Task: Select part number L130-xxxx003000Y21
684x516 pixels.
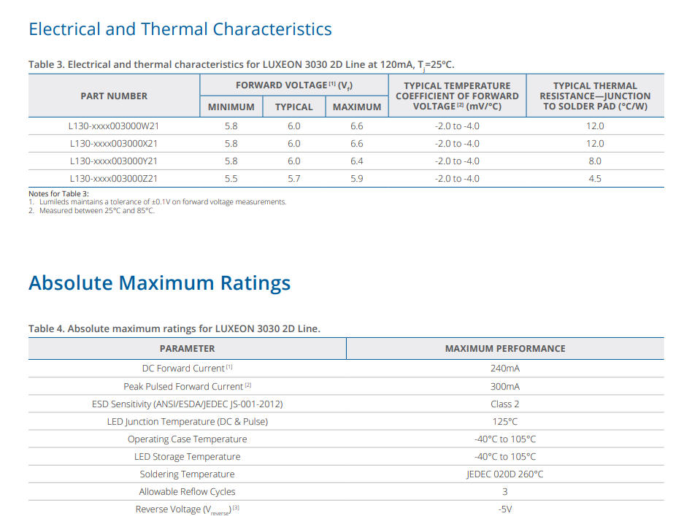Action: click(x=114, y=161)
